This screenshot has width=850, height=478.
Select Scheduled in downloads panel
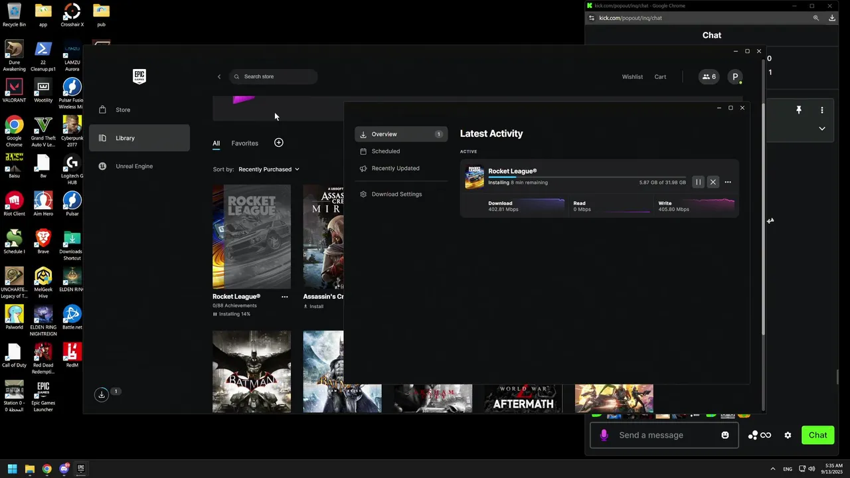[401, 151]
